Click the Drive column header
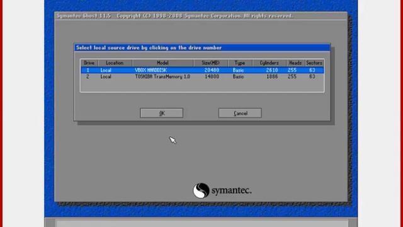The width and height of the screenshot is (403, 227). click(x=89, y=63)
